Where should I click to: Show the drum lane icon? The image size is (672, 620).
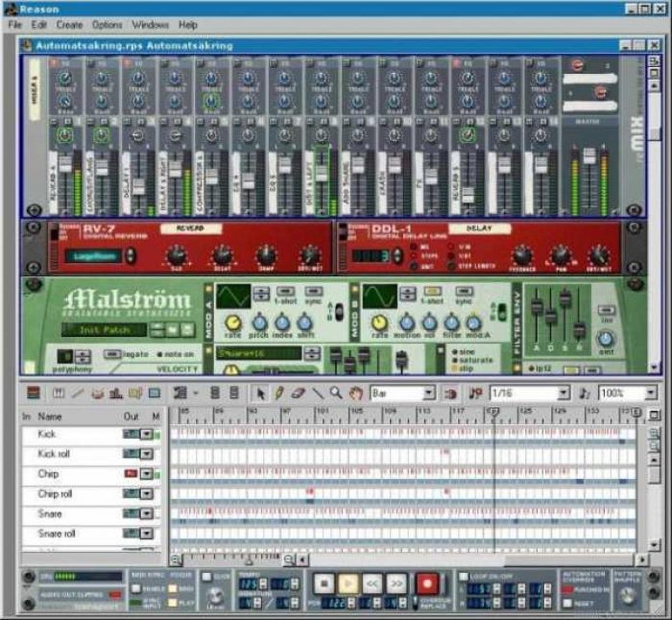click(x=98, y=393)
